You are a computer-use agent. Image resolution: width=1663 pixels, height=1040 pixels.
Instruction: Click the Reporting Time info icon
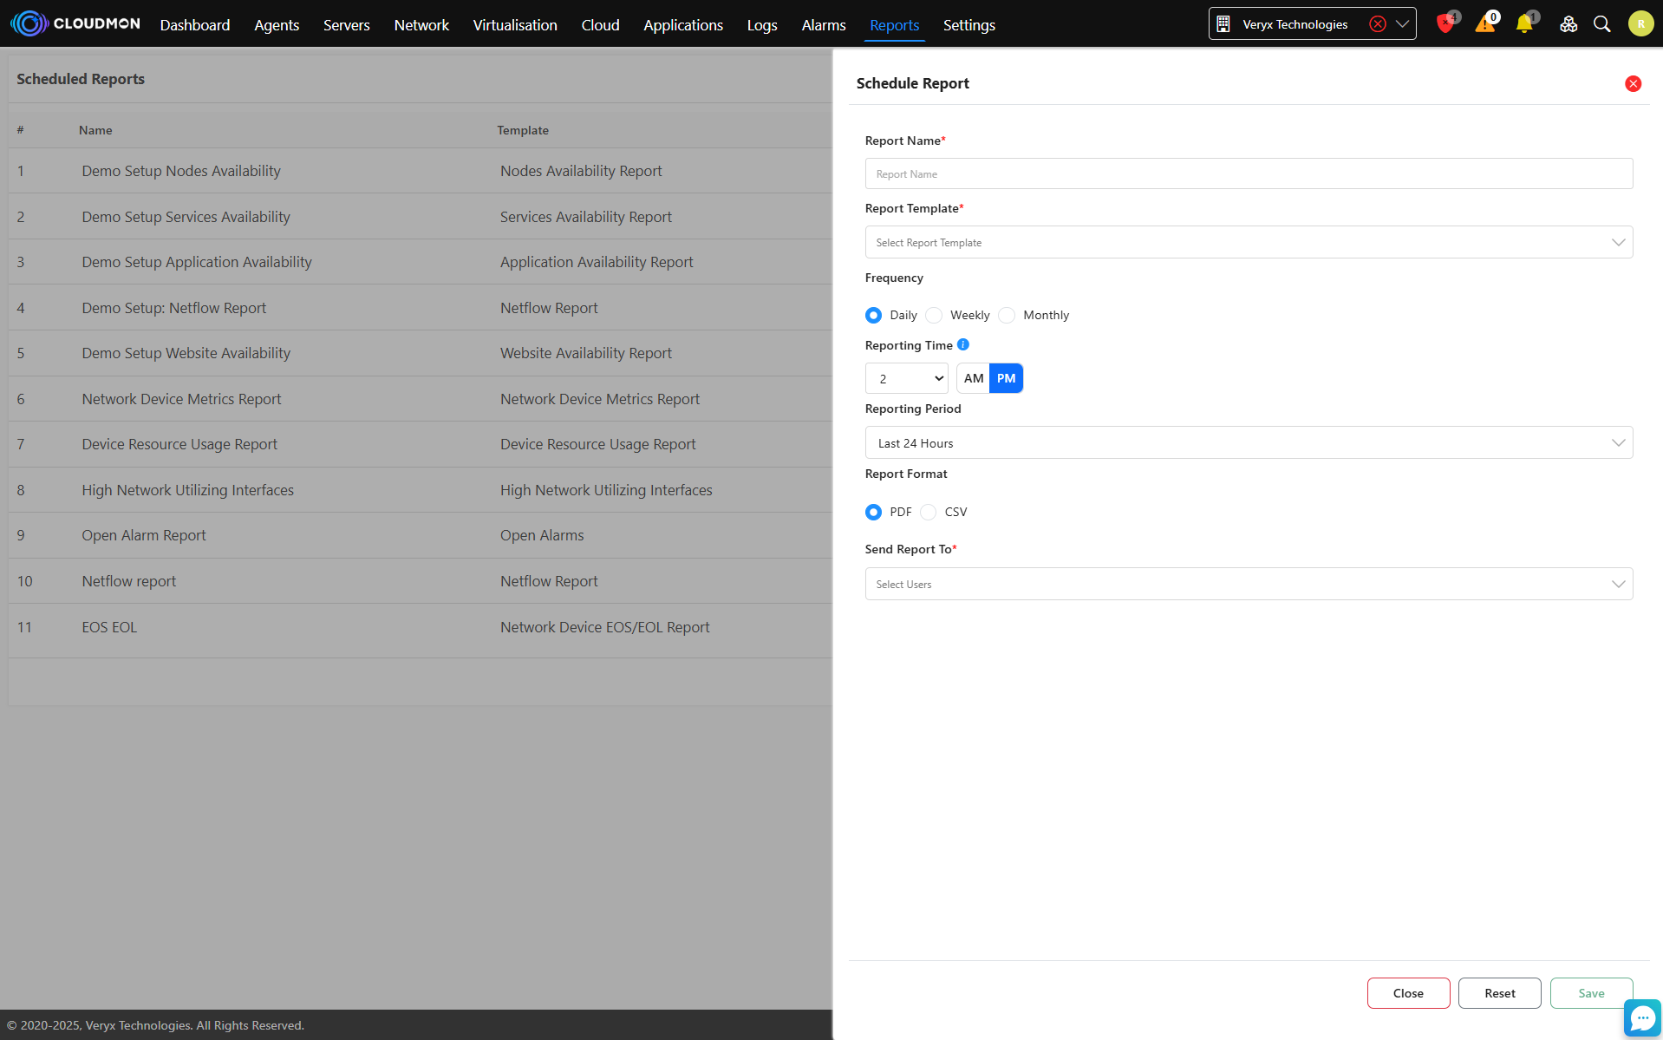tap(963, 344)
